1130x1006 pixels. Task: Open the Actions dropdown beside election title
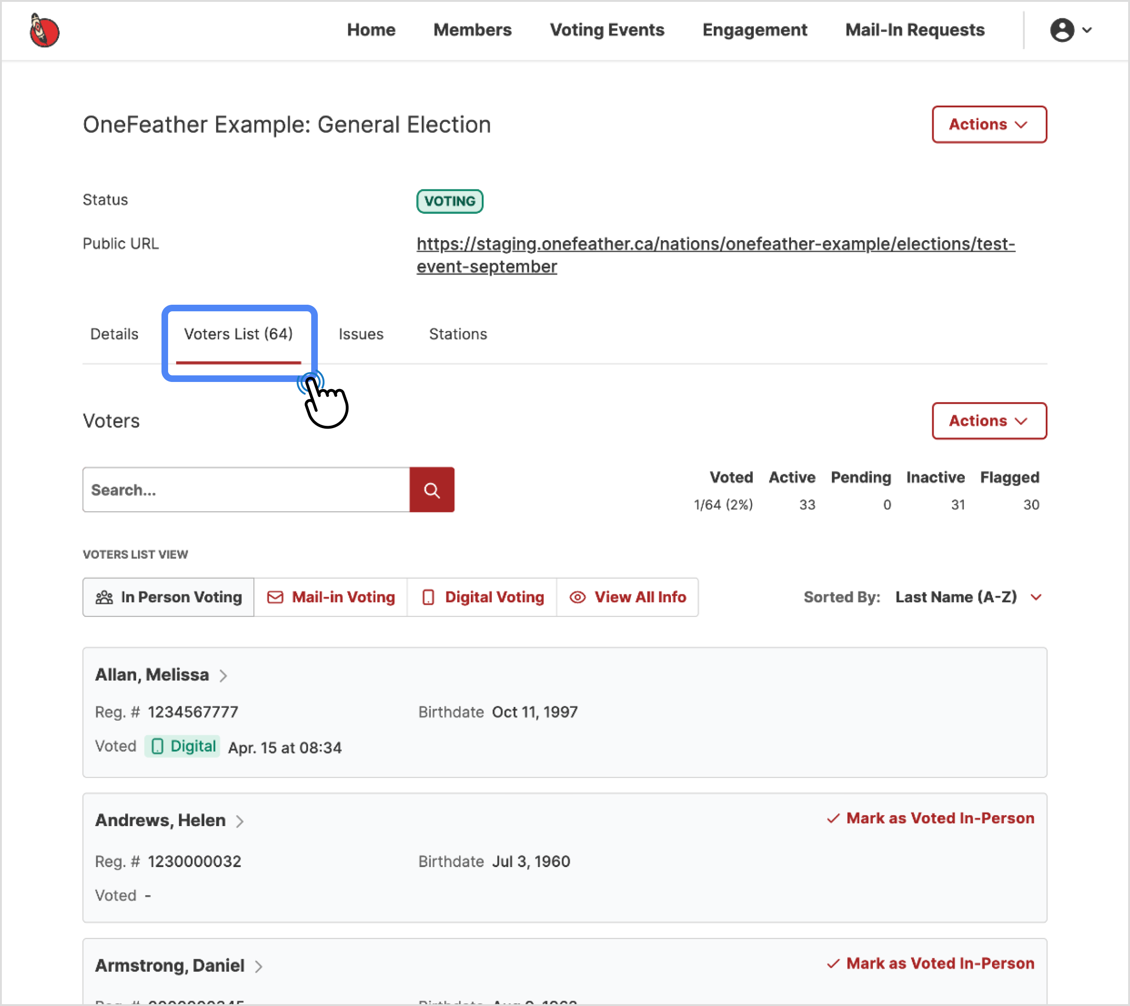(x=989, y=124)
